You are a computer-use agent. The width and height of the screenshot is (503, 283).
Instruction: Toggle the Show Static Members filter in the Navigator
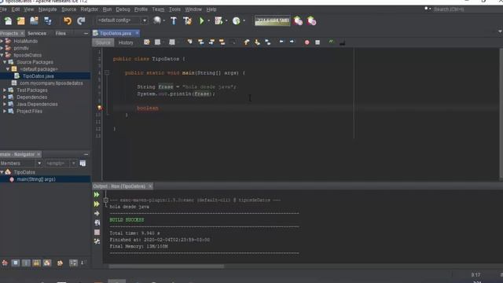[26, 263]
